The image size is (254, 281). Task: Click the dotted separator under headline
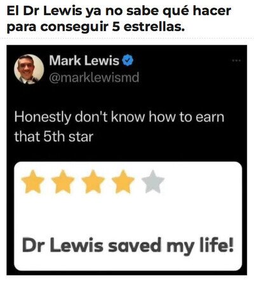pyautogui.click(x=127, y=39)
